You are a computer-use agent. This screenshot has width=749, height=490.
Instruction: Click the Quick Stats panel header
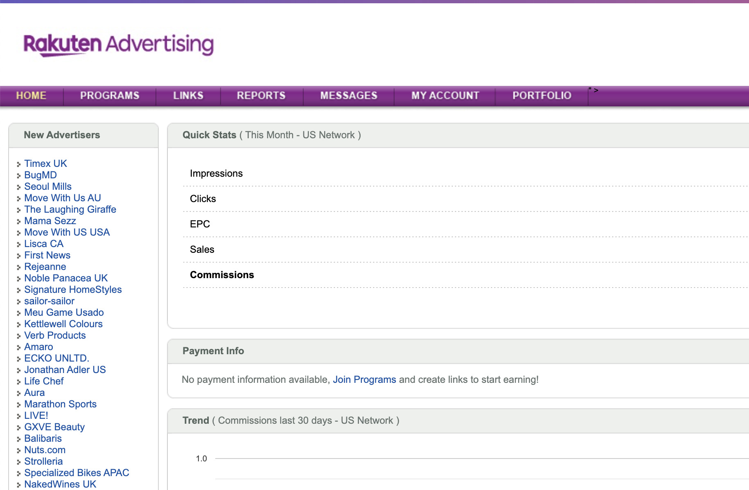[458, 135]
